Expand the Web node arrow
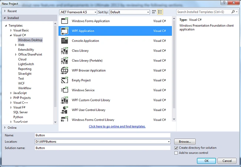This screenshot has height=167, width=241. click(x=16, y=45)
